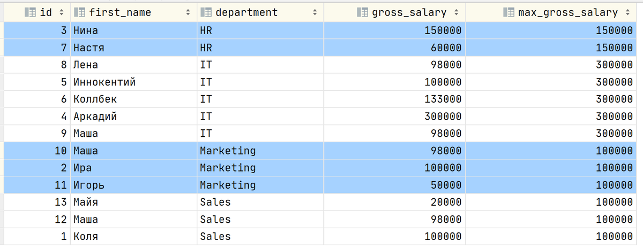Open sort arrows on department column
The height and width of the screenshot is (249, 643).
coord(315,12)
